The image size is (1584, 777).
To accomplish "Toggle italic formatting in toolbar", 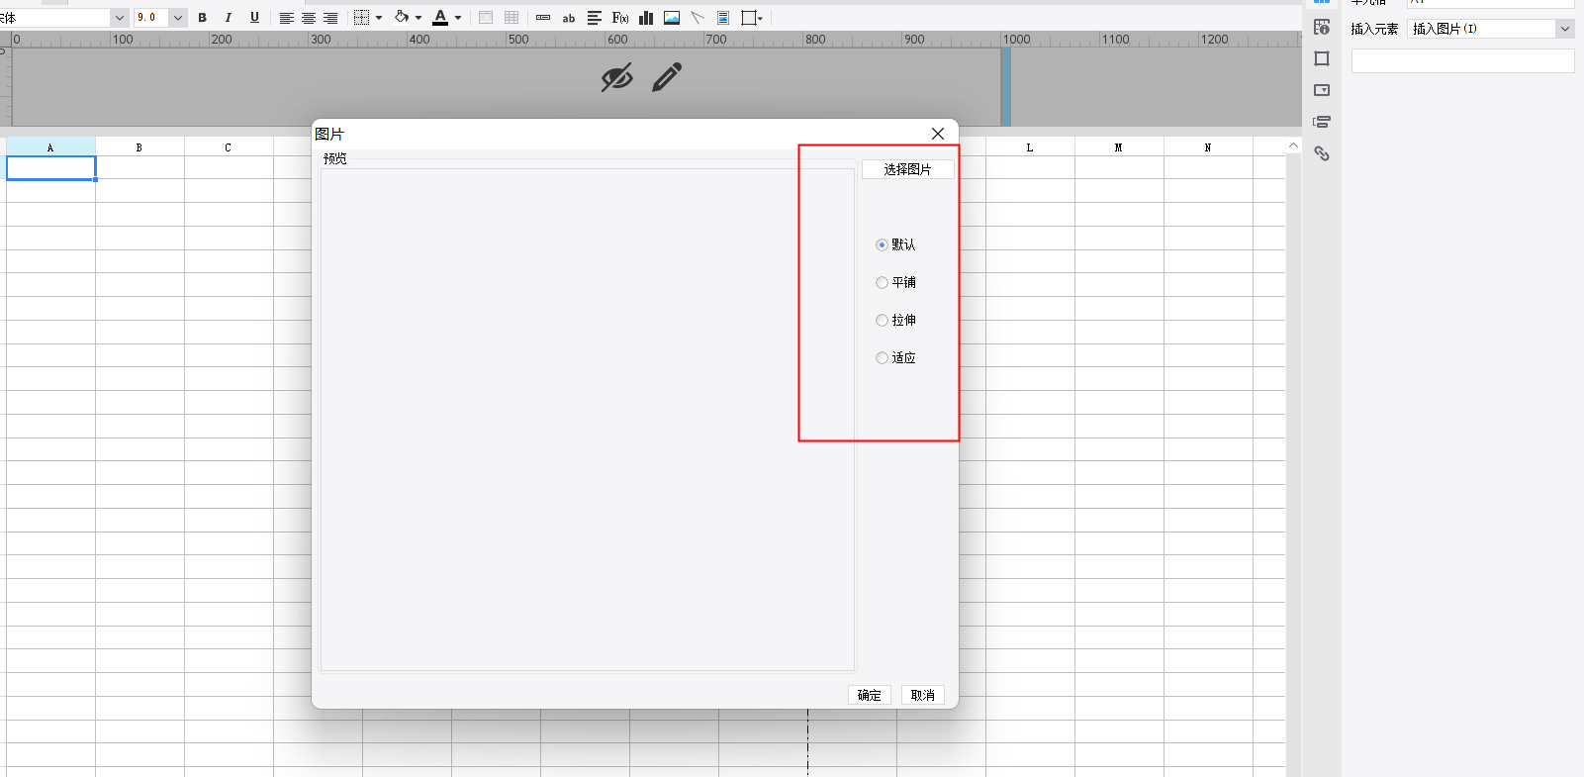I will [229, 18].
